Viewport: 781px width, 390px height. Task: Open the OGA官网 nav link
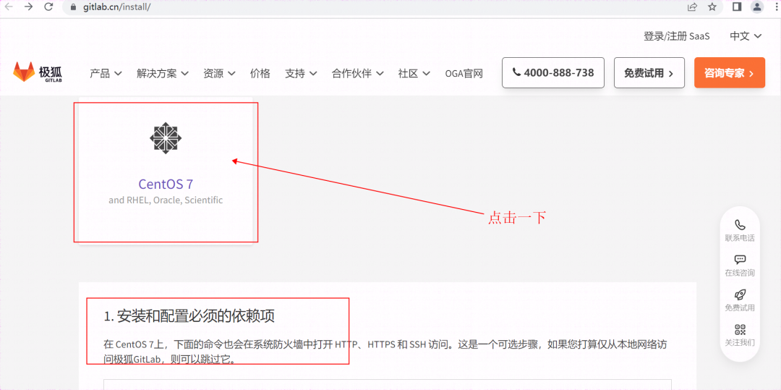click(x=464, y=73)
